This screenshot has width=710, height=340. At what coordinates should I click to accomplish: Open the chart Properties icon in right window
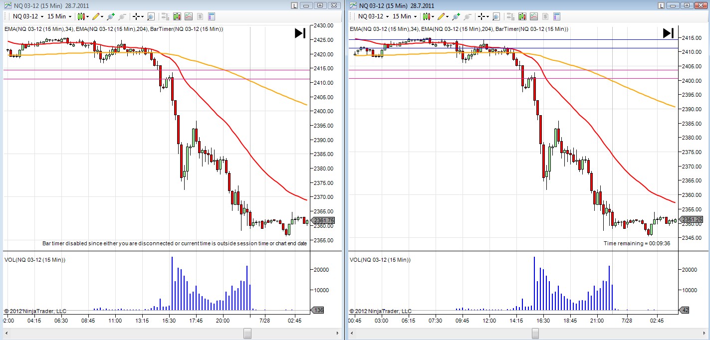tap(557, 16)
